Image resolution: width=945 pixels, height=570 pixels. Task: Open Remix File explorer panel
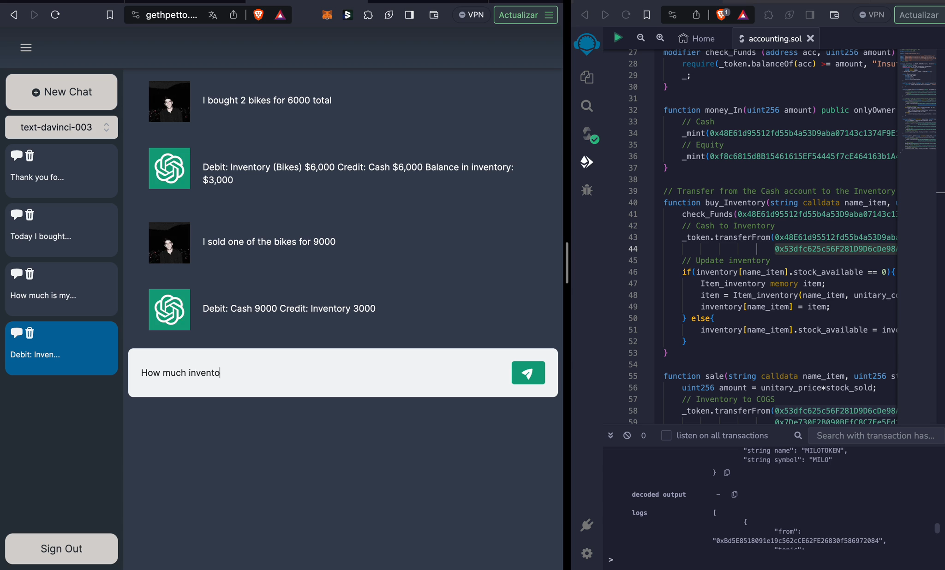586,77
